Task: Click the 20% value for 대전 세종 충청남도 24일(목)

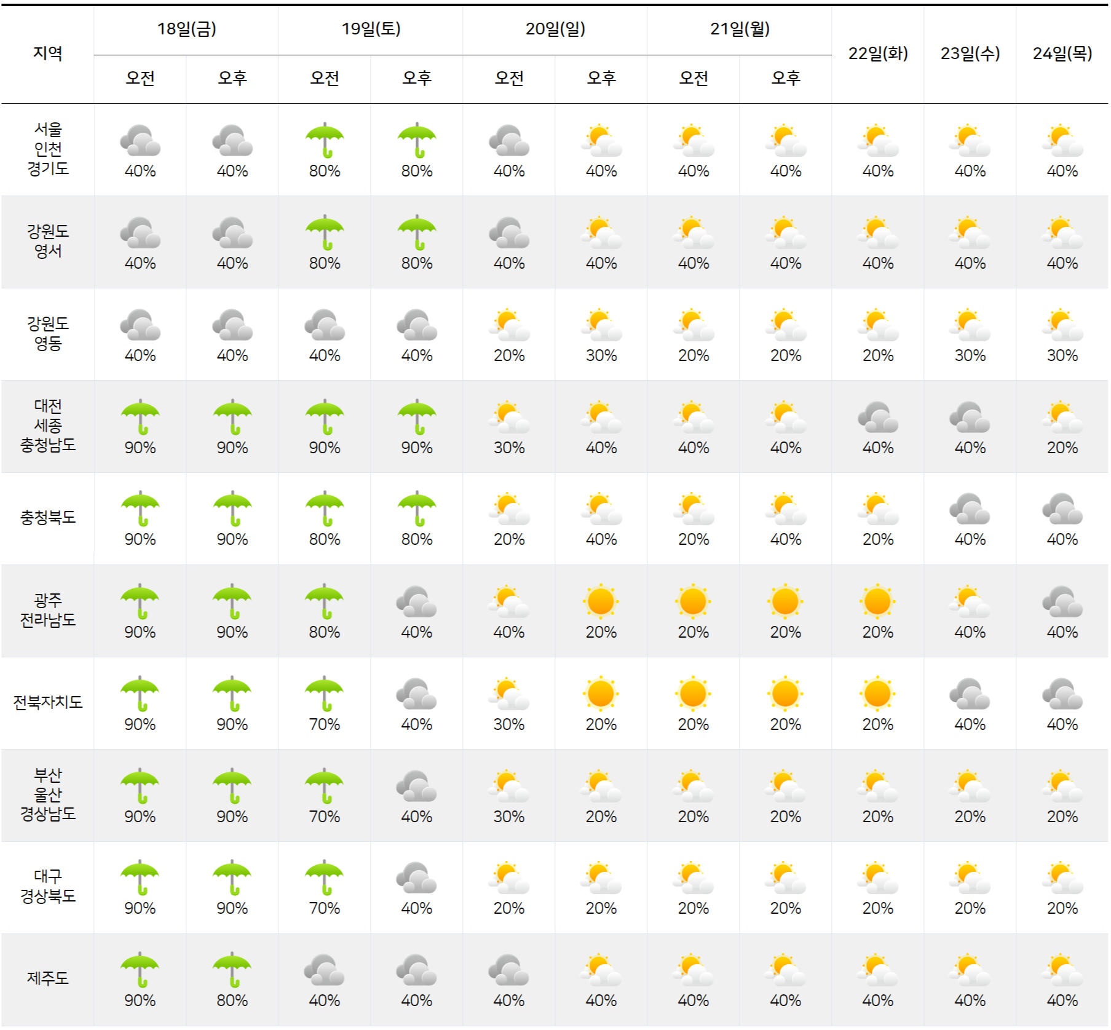Action: 1062,448
